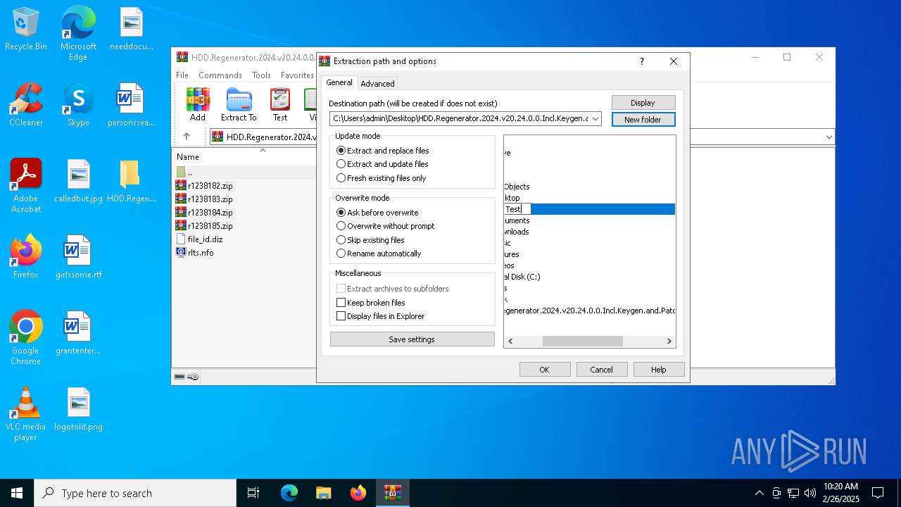This screenshot has width=901, height=507.
Task: Open File Explorer from the taskbar
Action: (324, 493)
